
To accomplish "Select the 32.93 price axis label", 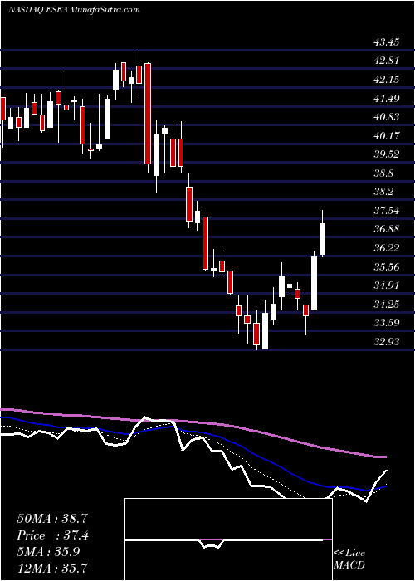I will coord(387,342).
